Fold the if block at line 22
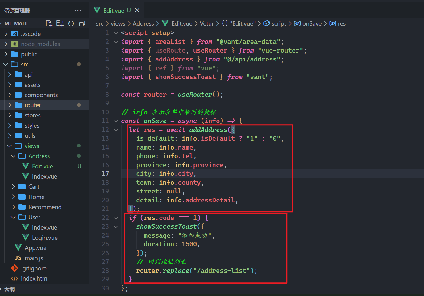Image resolution: width=424 pixels, height=296 pixels. [116, 218]
